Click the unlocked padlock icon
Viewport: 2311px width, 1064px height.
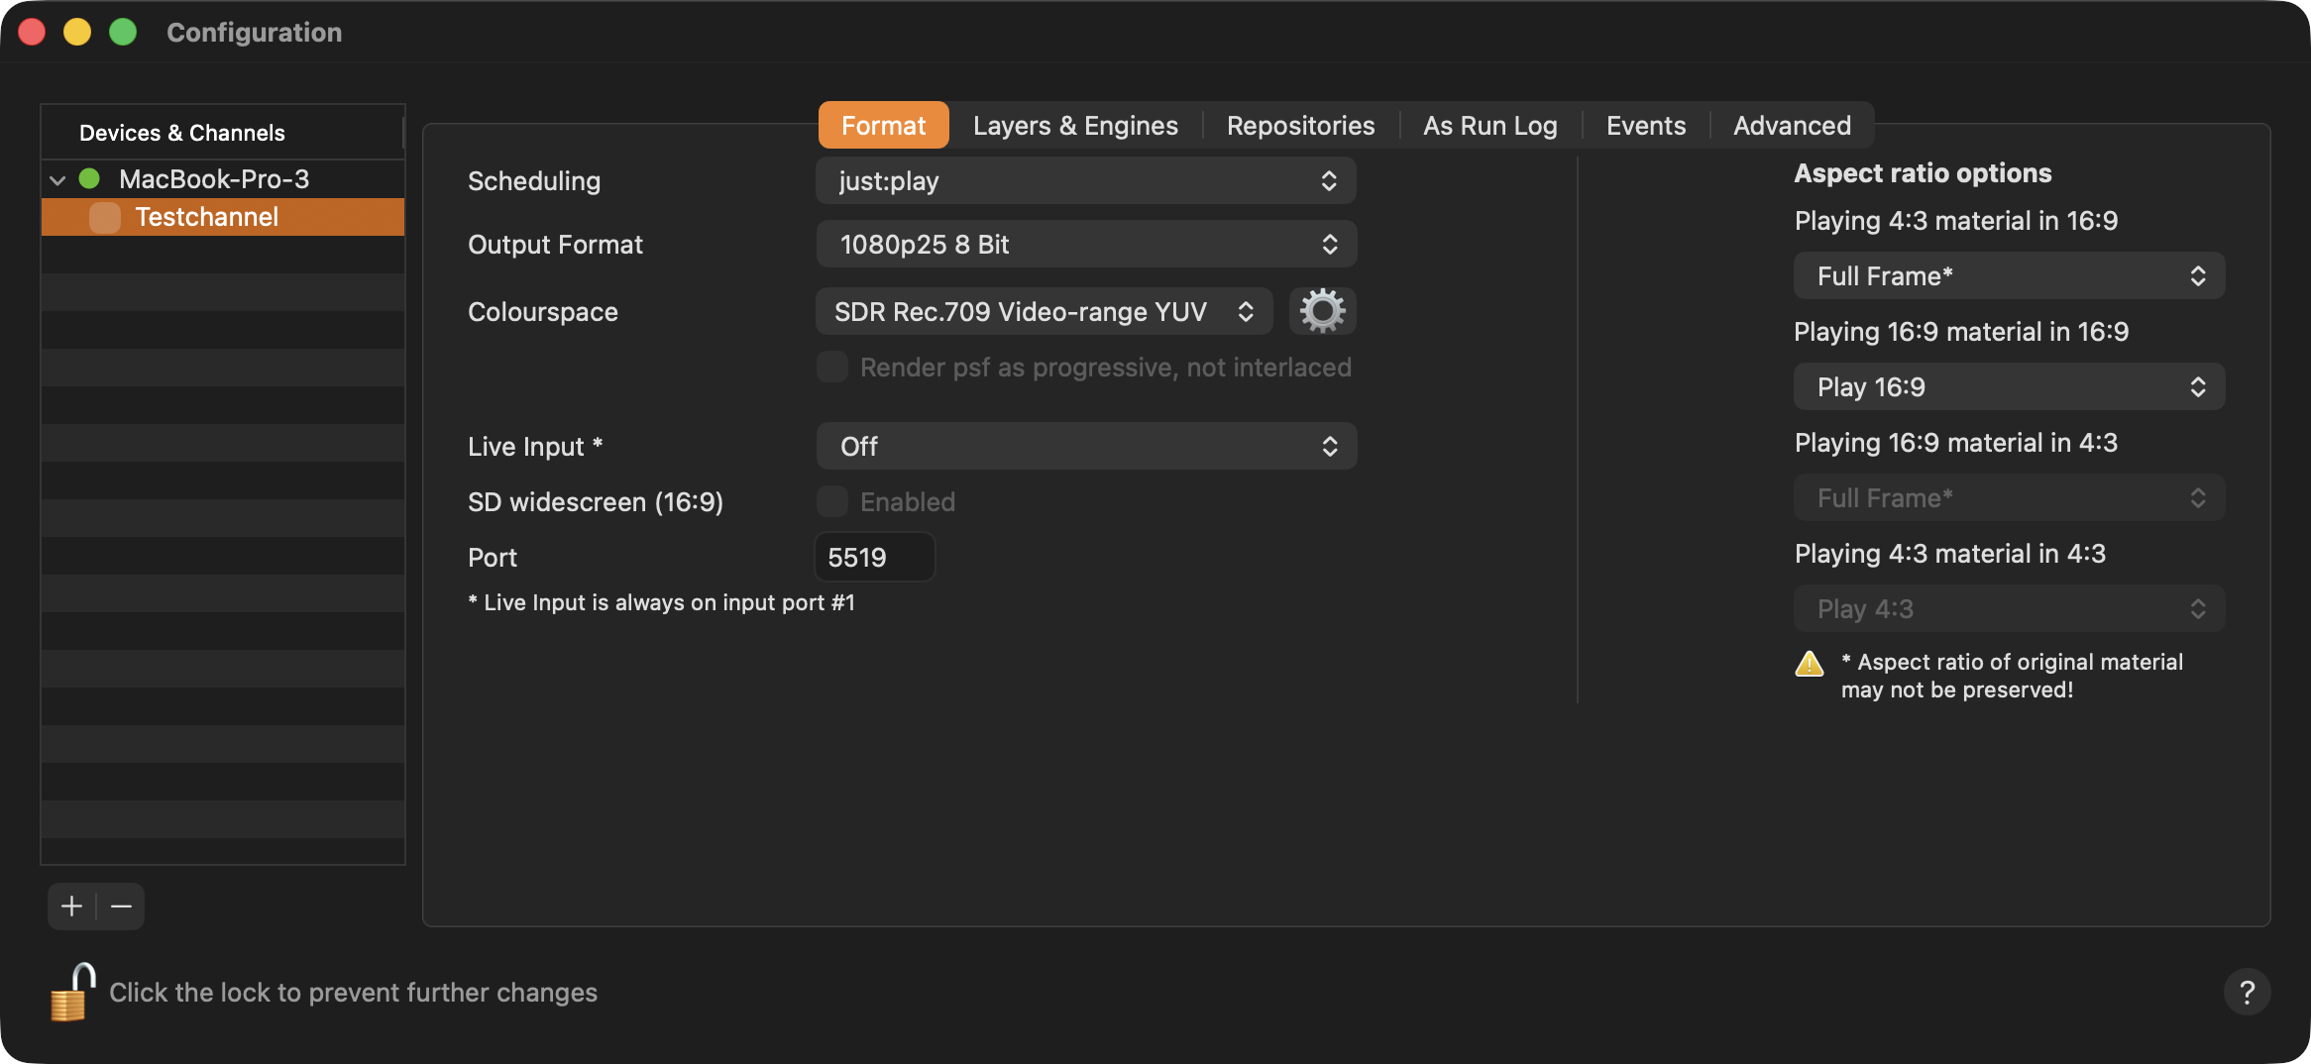[72, 992]
